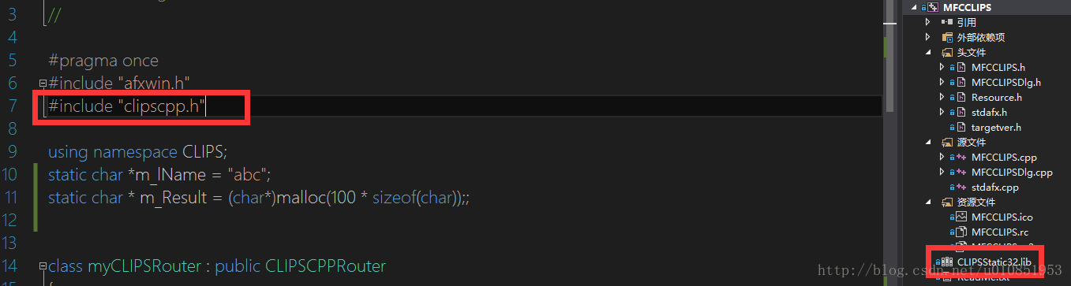The image size is (1071, 286).
Task: Select the MFCCLIPS project node icon
Action: tap(932, 7)
